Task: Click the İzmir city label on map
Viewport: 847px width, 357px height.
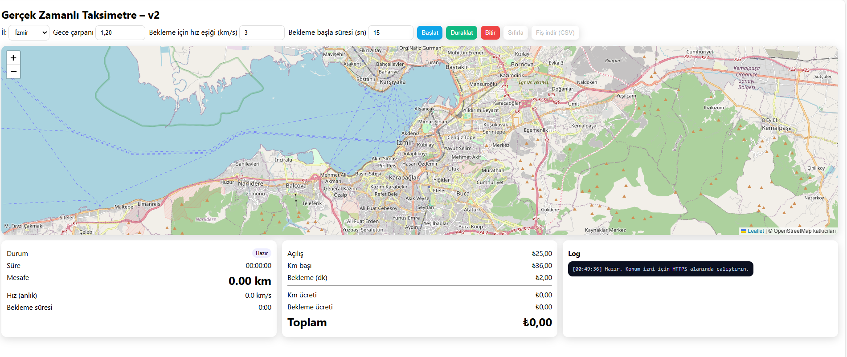Action: tap(405, 142)
